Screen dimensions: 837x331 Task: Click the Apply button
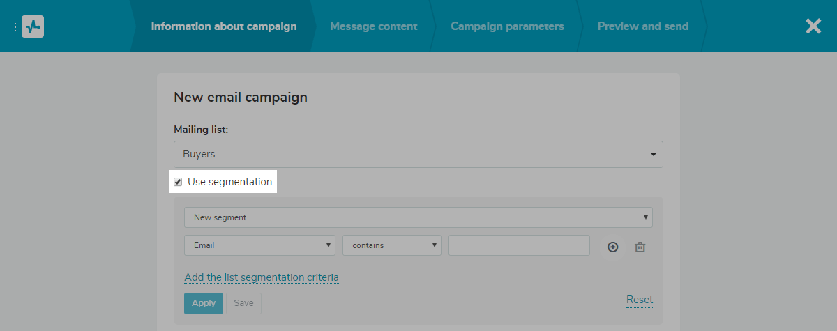coord(204,303)
